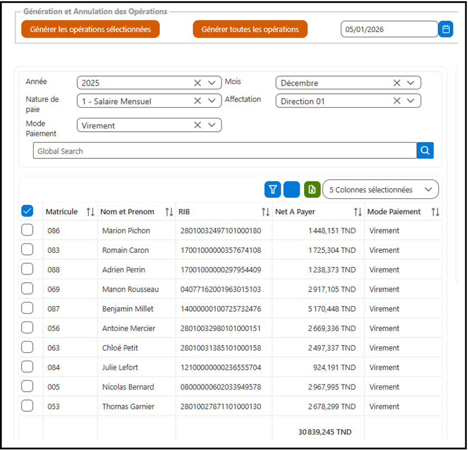Sort by Mode Paiement column arrows
Viewport: 468px width, 450px height.
pyautogui.click(x=435, y=212)
